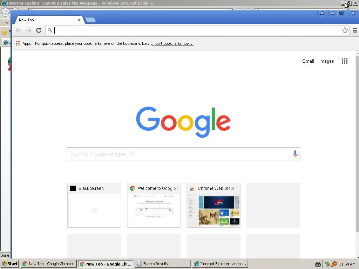The image size is (359, 269).
Task: Open the Welcome to Google Chrome thumbnail
Action: pyautogui.click(x=154, y=205)
